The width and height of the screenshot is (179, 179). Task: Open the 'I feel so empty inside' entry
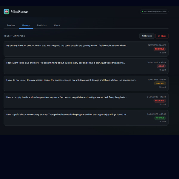tap(86, 101)
